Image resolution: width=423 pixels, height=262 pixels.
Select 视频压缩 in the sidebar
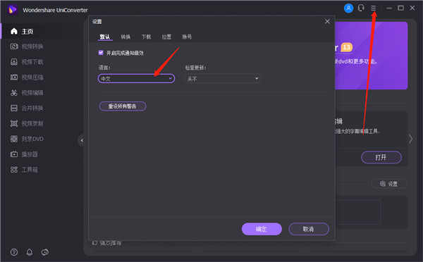click(27, 77)
